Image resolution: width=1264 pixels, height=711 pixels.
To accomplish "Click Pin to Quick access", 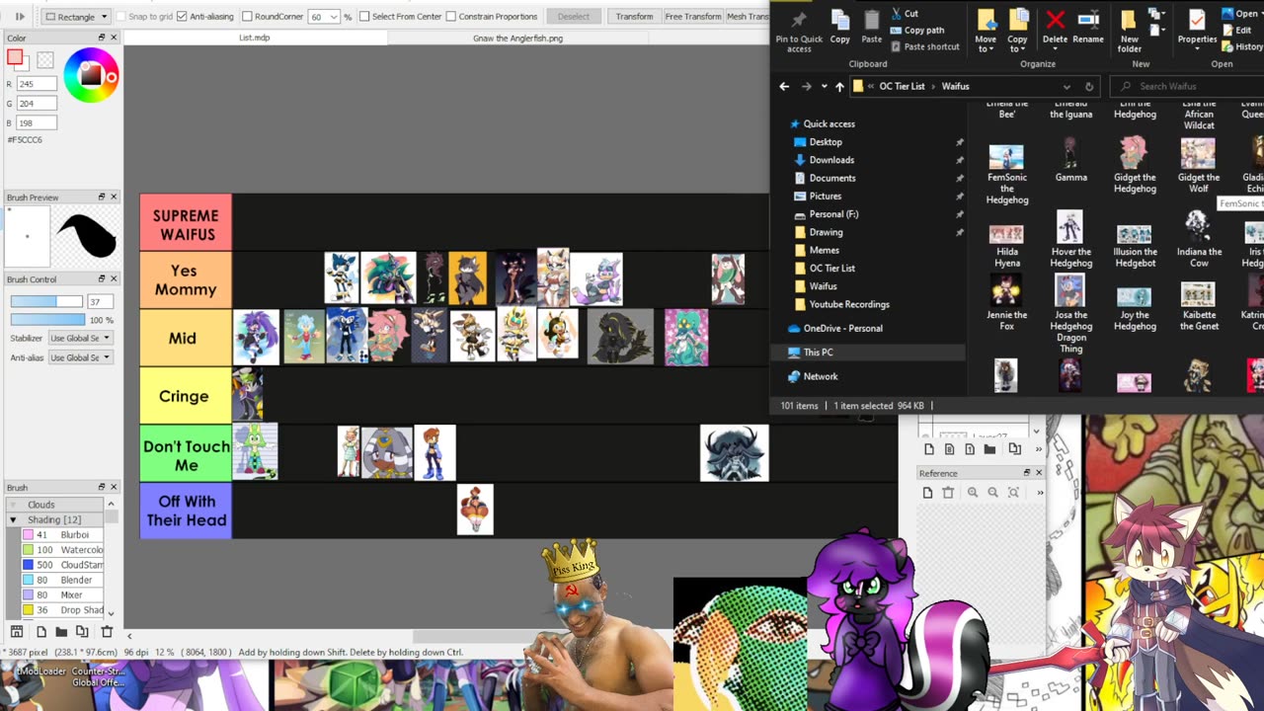I will click(799, 31).
